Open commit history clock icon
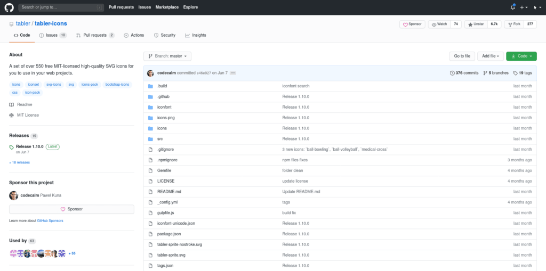This screenshot has height=271, width=546. click(452, 73)
